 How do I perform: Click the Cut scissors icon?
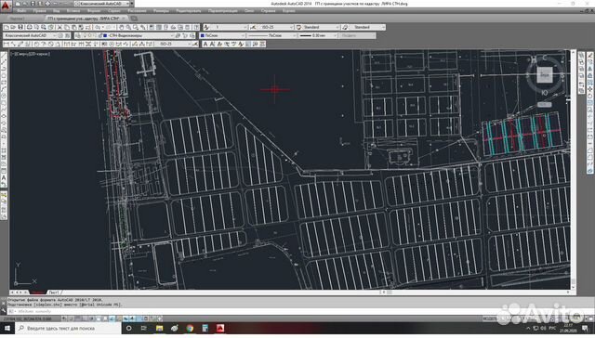click(x=59, y=27)
